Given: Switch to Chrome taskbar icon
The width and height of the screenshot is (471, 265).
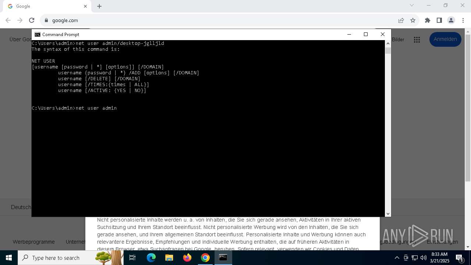Looking at the screenshot, I should click(x=205, y=258).
